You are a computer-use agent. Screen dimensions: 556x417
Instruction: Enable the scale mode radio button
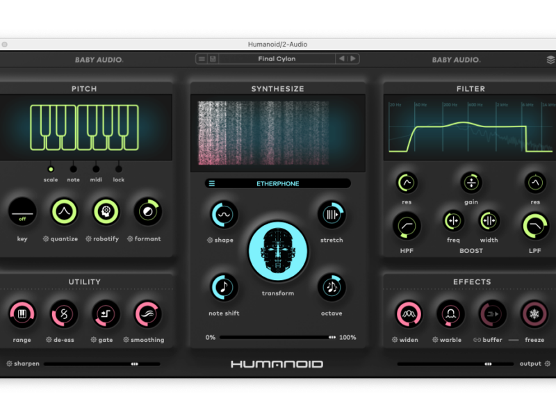tap(51, 168)
